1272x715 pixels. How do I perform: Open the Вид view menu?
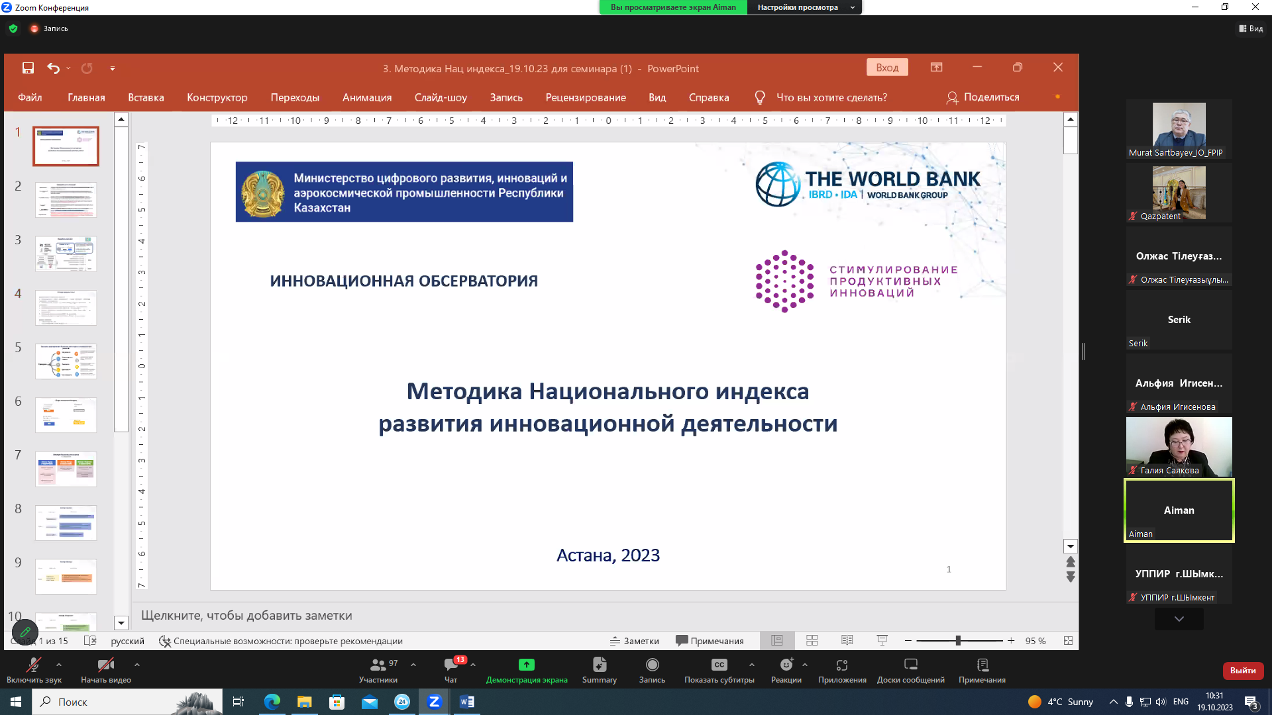coord(1251,28)
